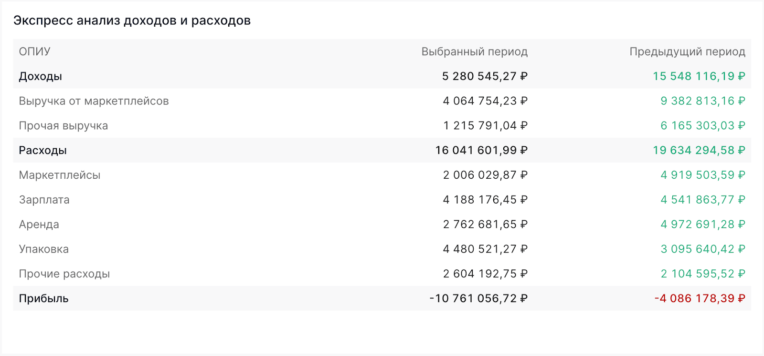The width and height of the screenshot is (764, 356).
Task: Select the Расходы row label
Action: 42,151
